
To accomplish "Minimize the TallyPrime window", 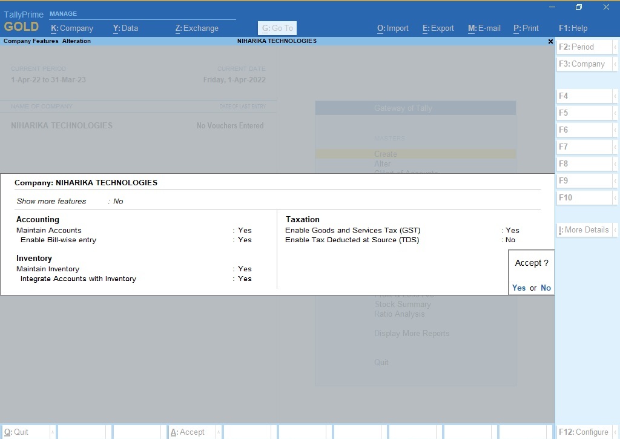I will tap(552, 7).
